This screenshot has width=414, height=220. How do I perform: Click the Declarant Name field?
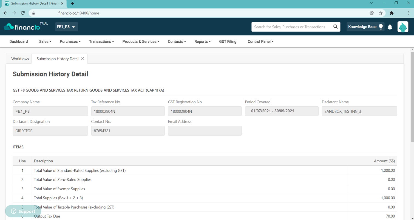pyautogui.click(x=359, y=111)
